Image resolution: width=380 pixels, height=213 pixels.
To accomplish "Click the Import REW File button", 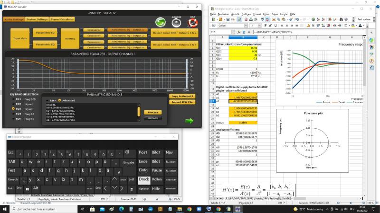I will tap(182, 102).
